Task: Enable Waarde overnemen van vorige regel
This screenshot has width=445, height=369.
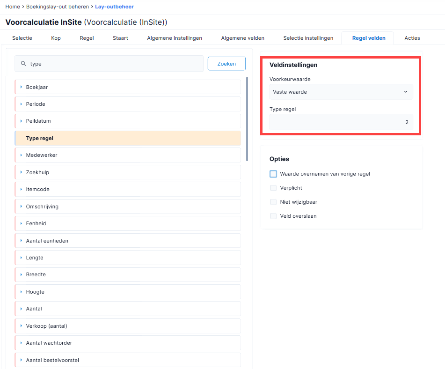Action: pyautogui.click(x=273, y=174)
